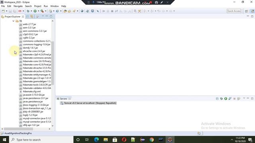Open the Search menu

coord(28,6)
